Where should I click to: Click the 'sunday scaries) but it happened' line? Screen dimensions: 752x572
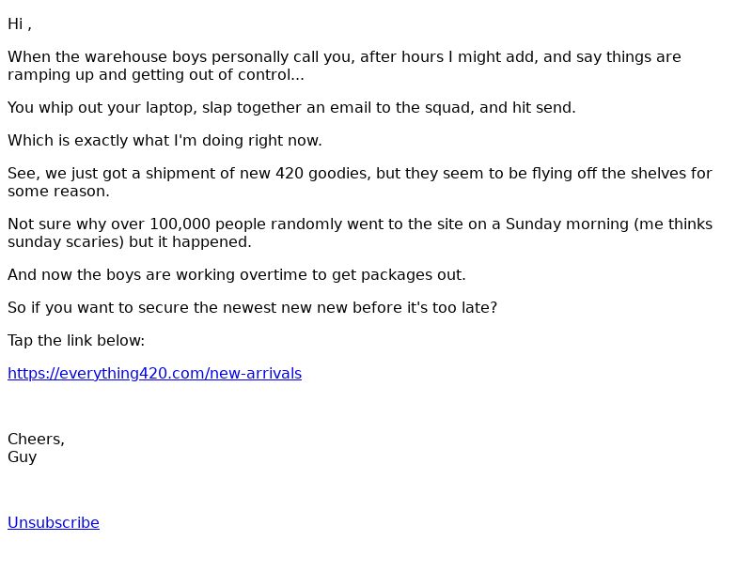click(130, 242)
